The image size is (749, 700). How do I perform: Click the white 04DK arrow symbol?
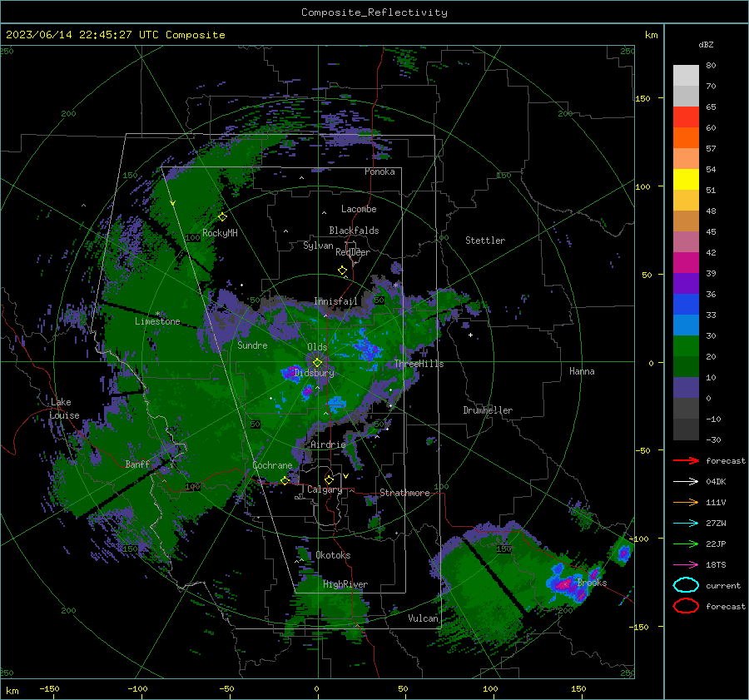(686, 482)
